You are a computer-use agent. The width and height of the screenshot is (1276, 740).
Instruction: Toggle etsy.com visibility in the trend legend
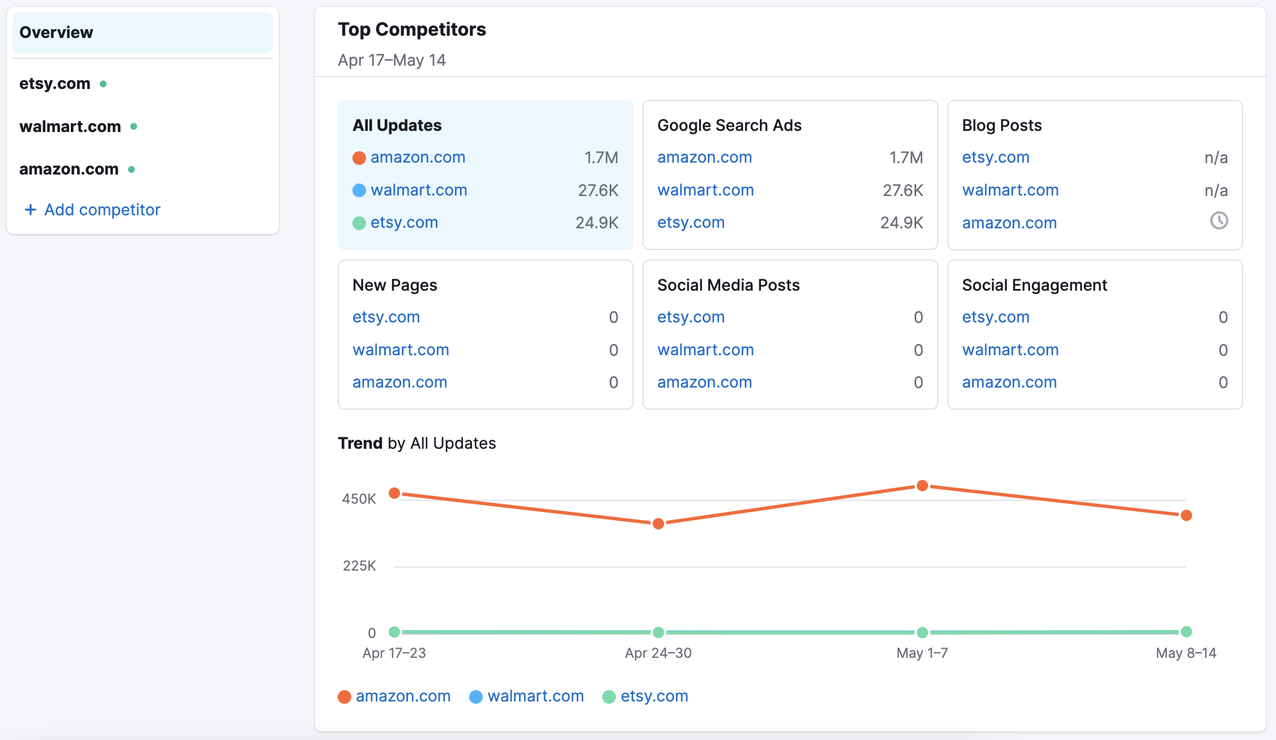654,696
